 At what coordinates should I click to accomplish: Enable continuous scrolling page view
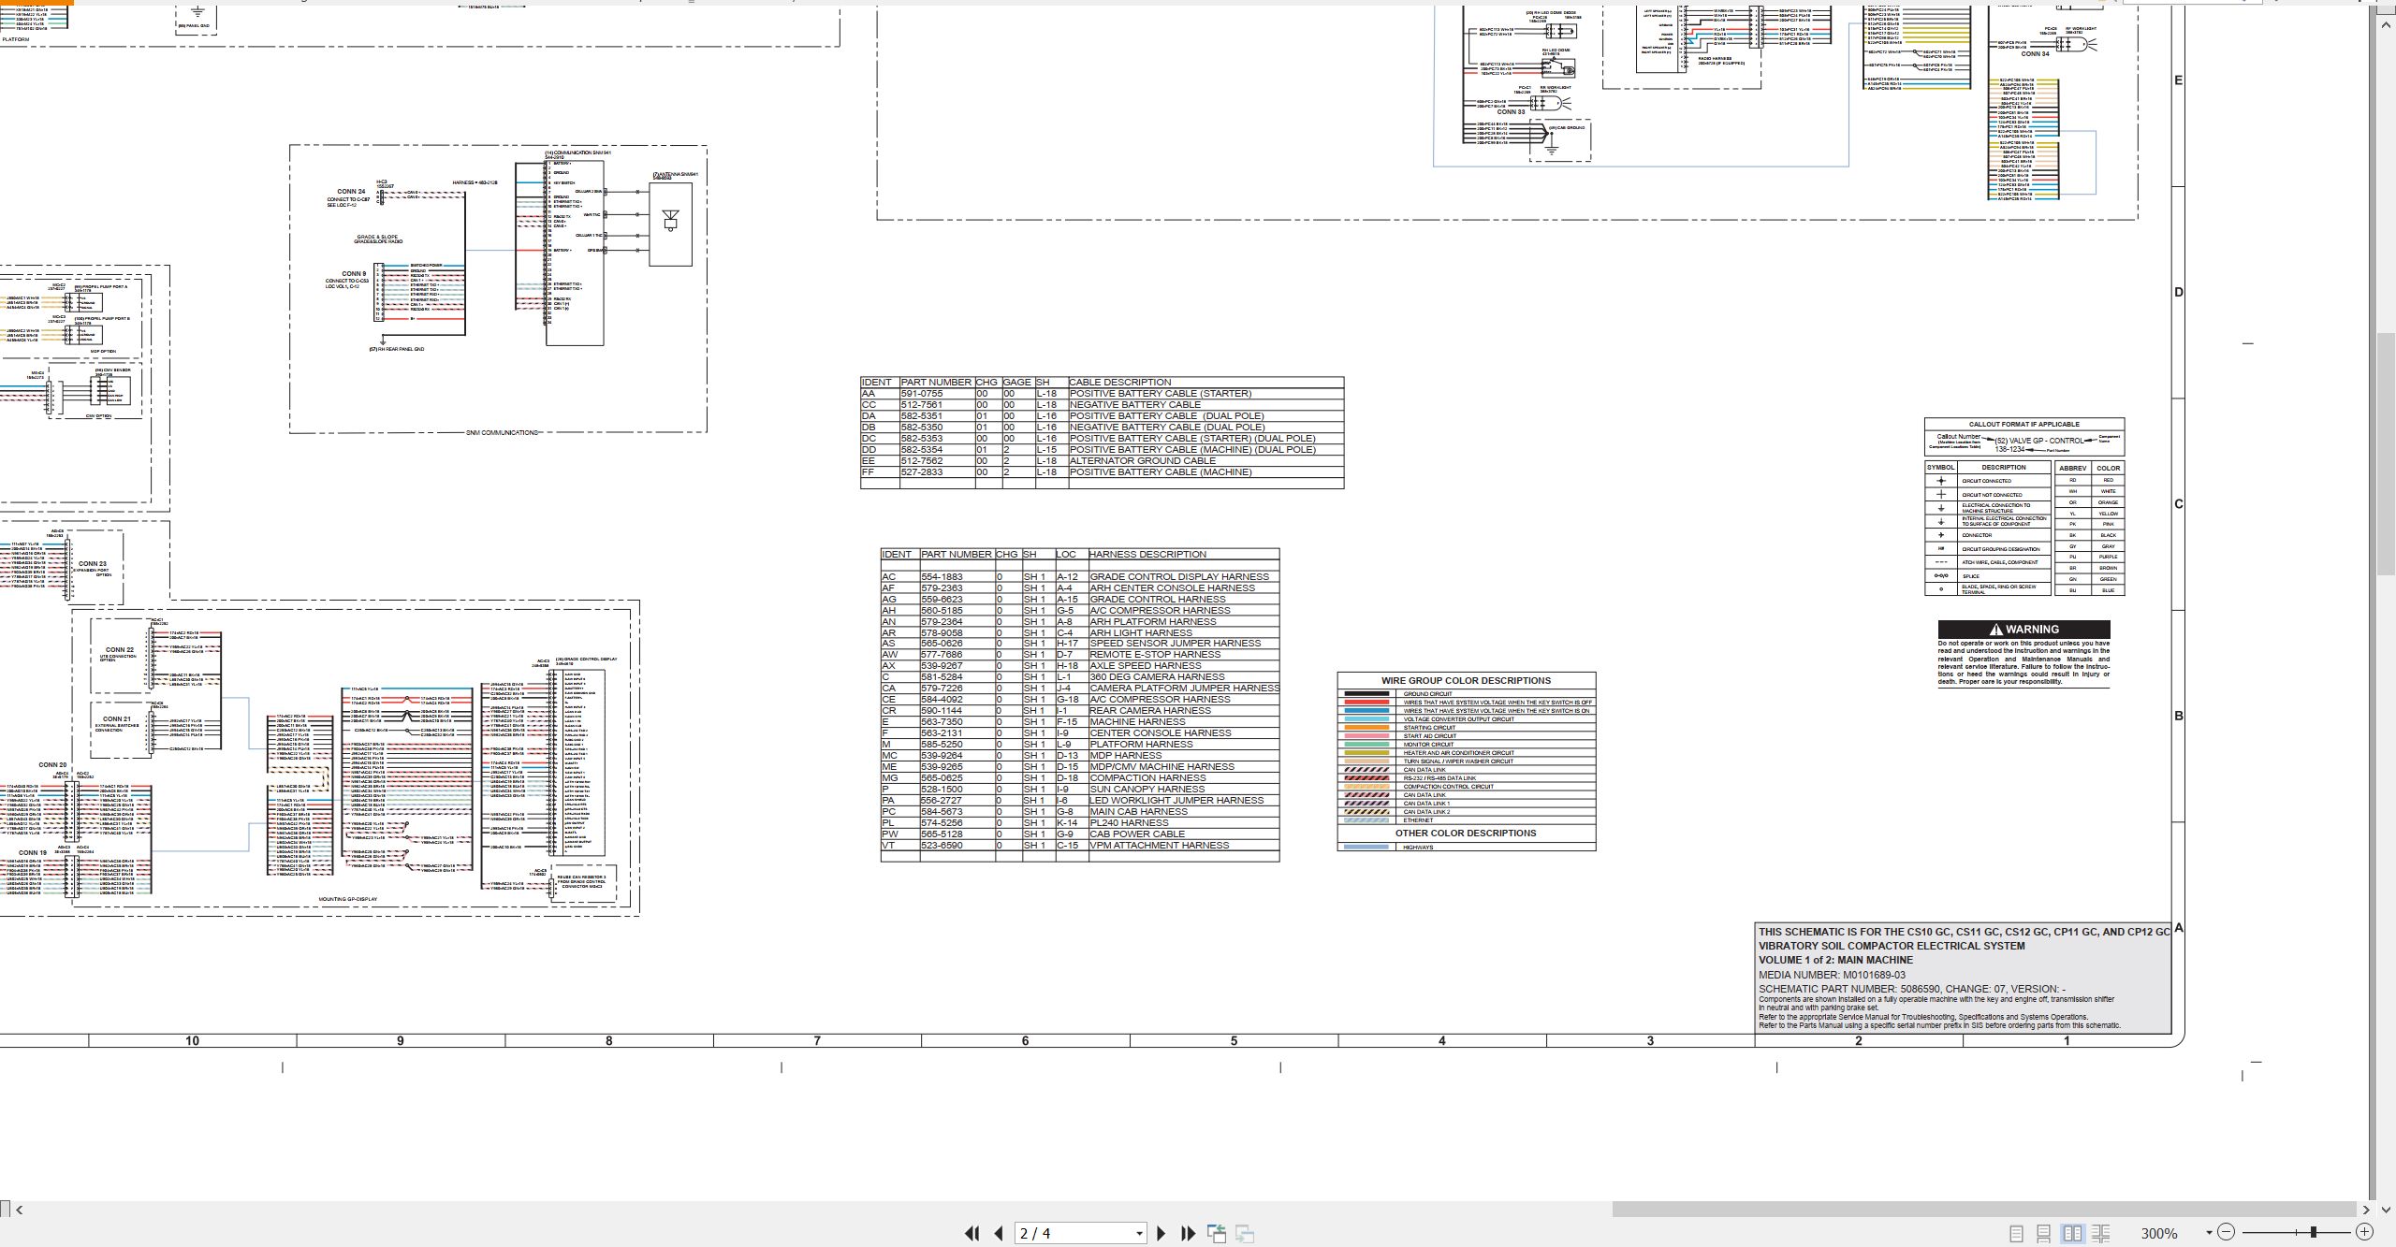[2044, 1234]
